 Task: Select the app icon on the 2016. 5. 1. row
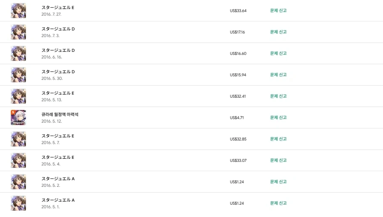pyautogui.click(x=18, y=203)
